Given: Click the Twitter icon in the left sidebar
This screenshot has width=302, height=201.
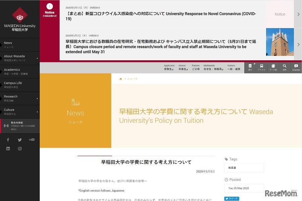Looking at the screenshot, I should tap(20, 140).
